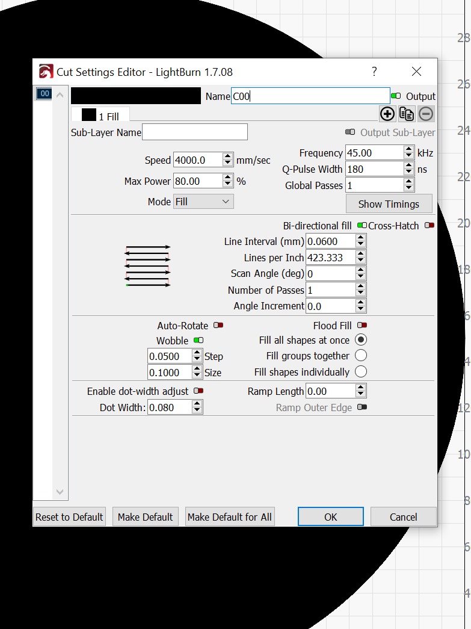
Task: Click the Frequency value field
Action: [374, 153]
